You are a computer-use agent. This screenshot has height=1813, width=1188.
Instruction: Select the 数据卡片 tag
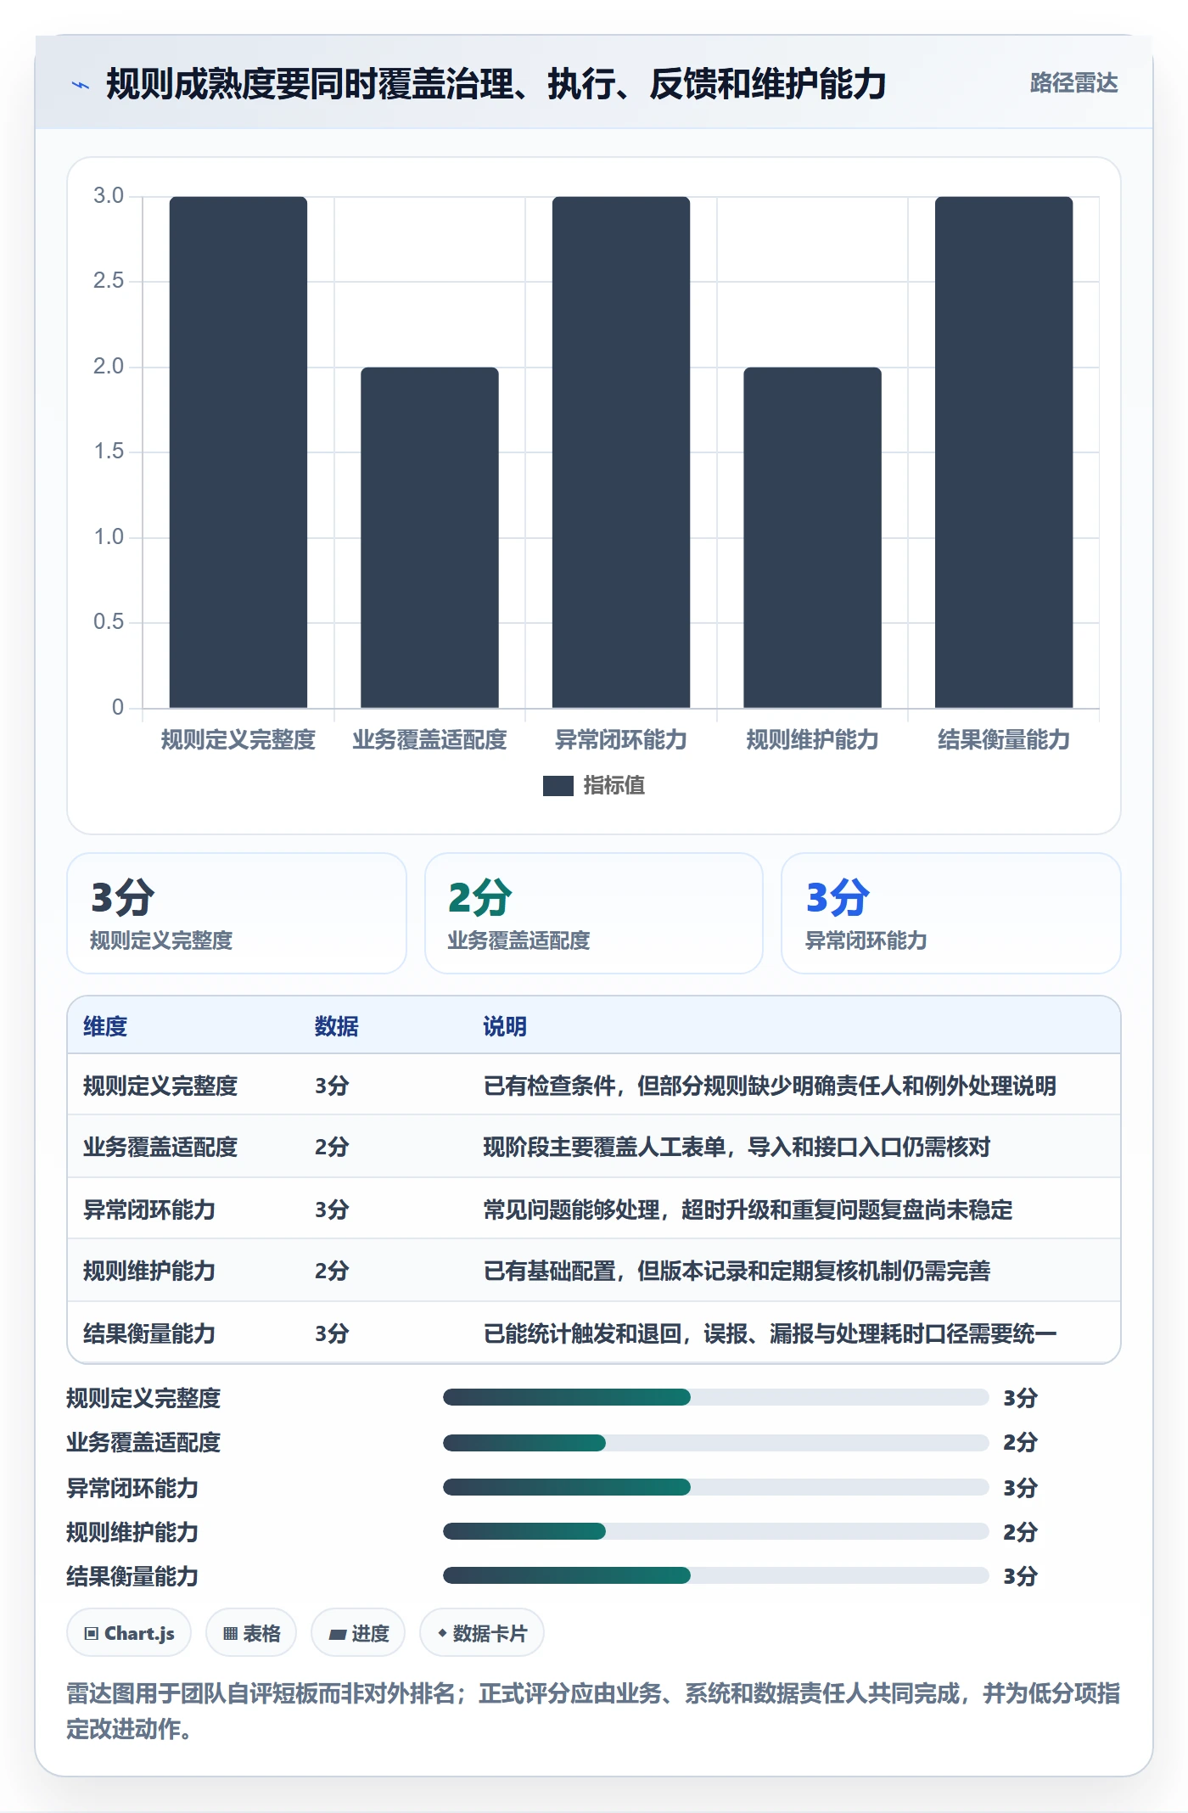click(482, 1632)
